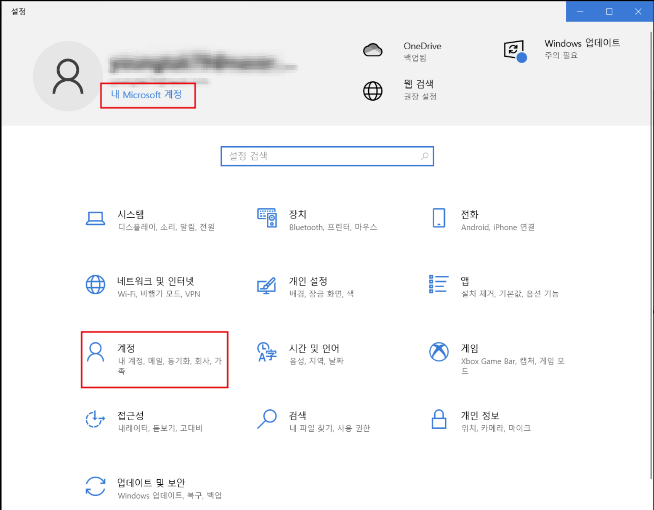Screen dimensions: 654x510
Task: Open the 내 Microsoft 계정 link
Action: pyautogui.click(x=146, y=95)
